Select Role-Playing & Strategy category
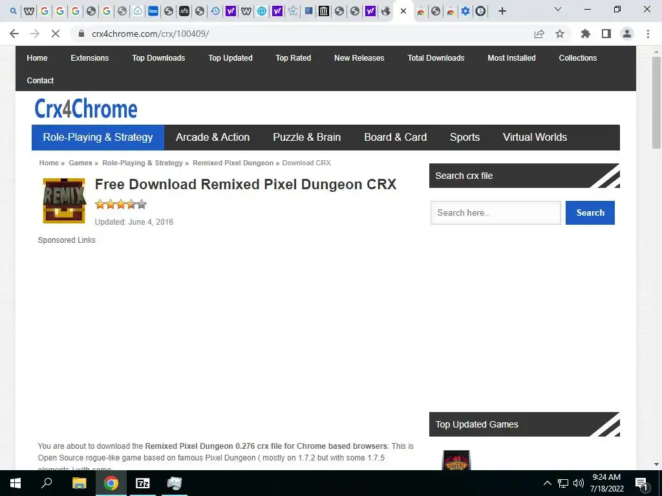The height and width of the screenshot is (496, 662). [98, 137]
